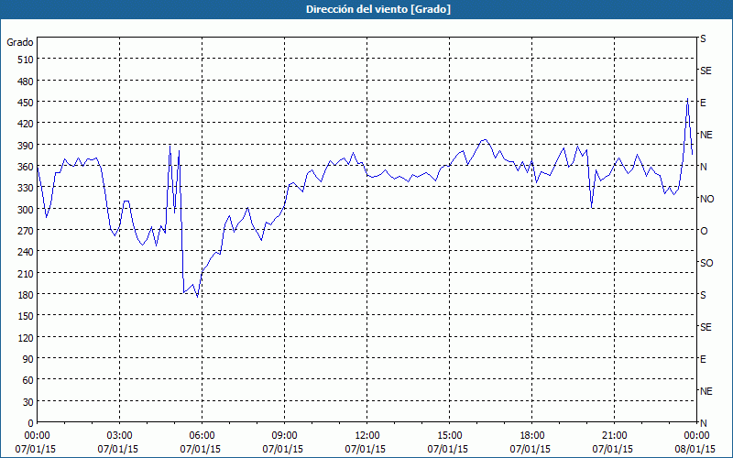
Task: Choose the 180 degree axis value
Action: point(26,295)
